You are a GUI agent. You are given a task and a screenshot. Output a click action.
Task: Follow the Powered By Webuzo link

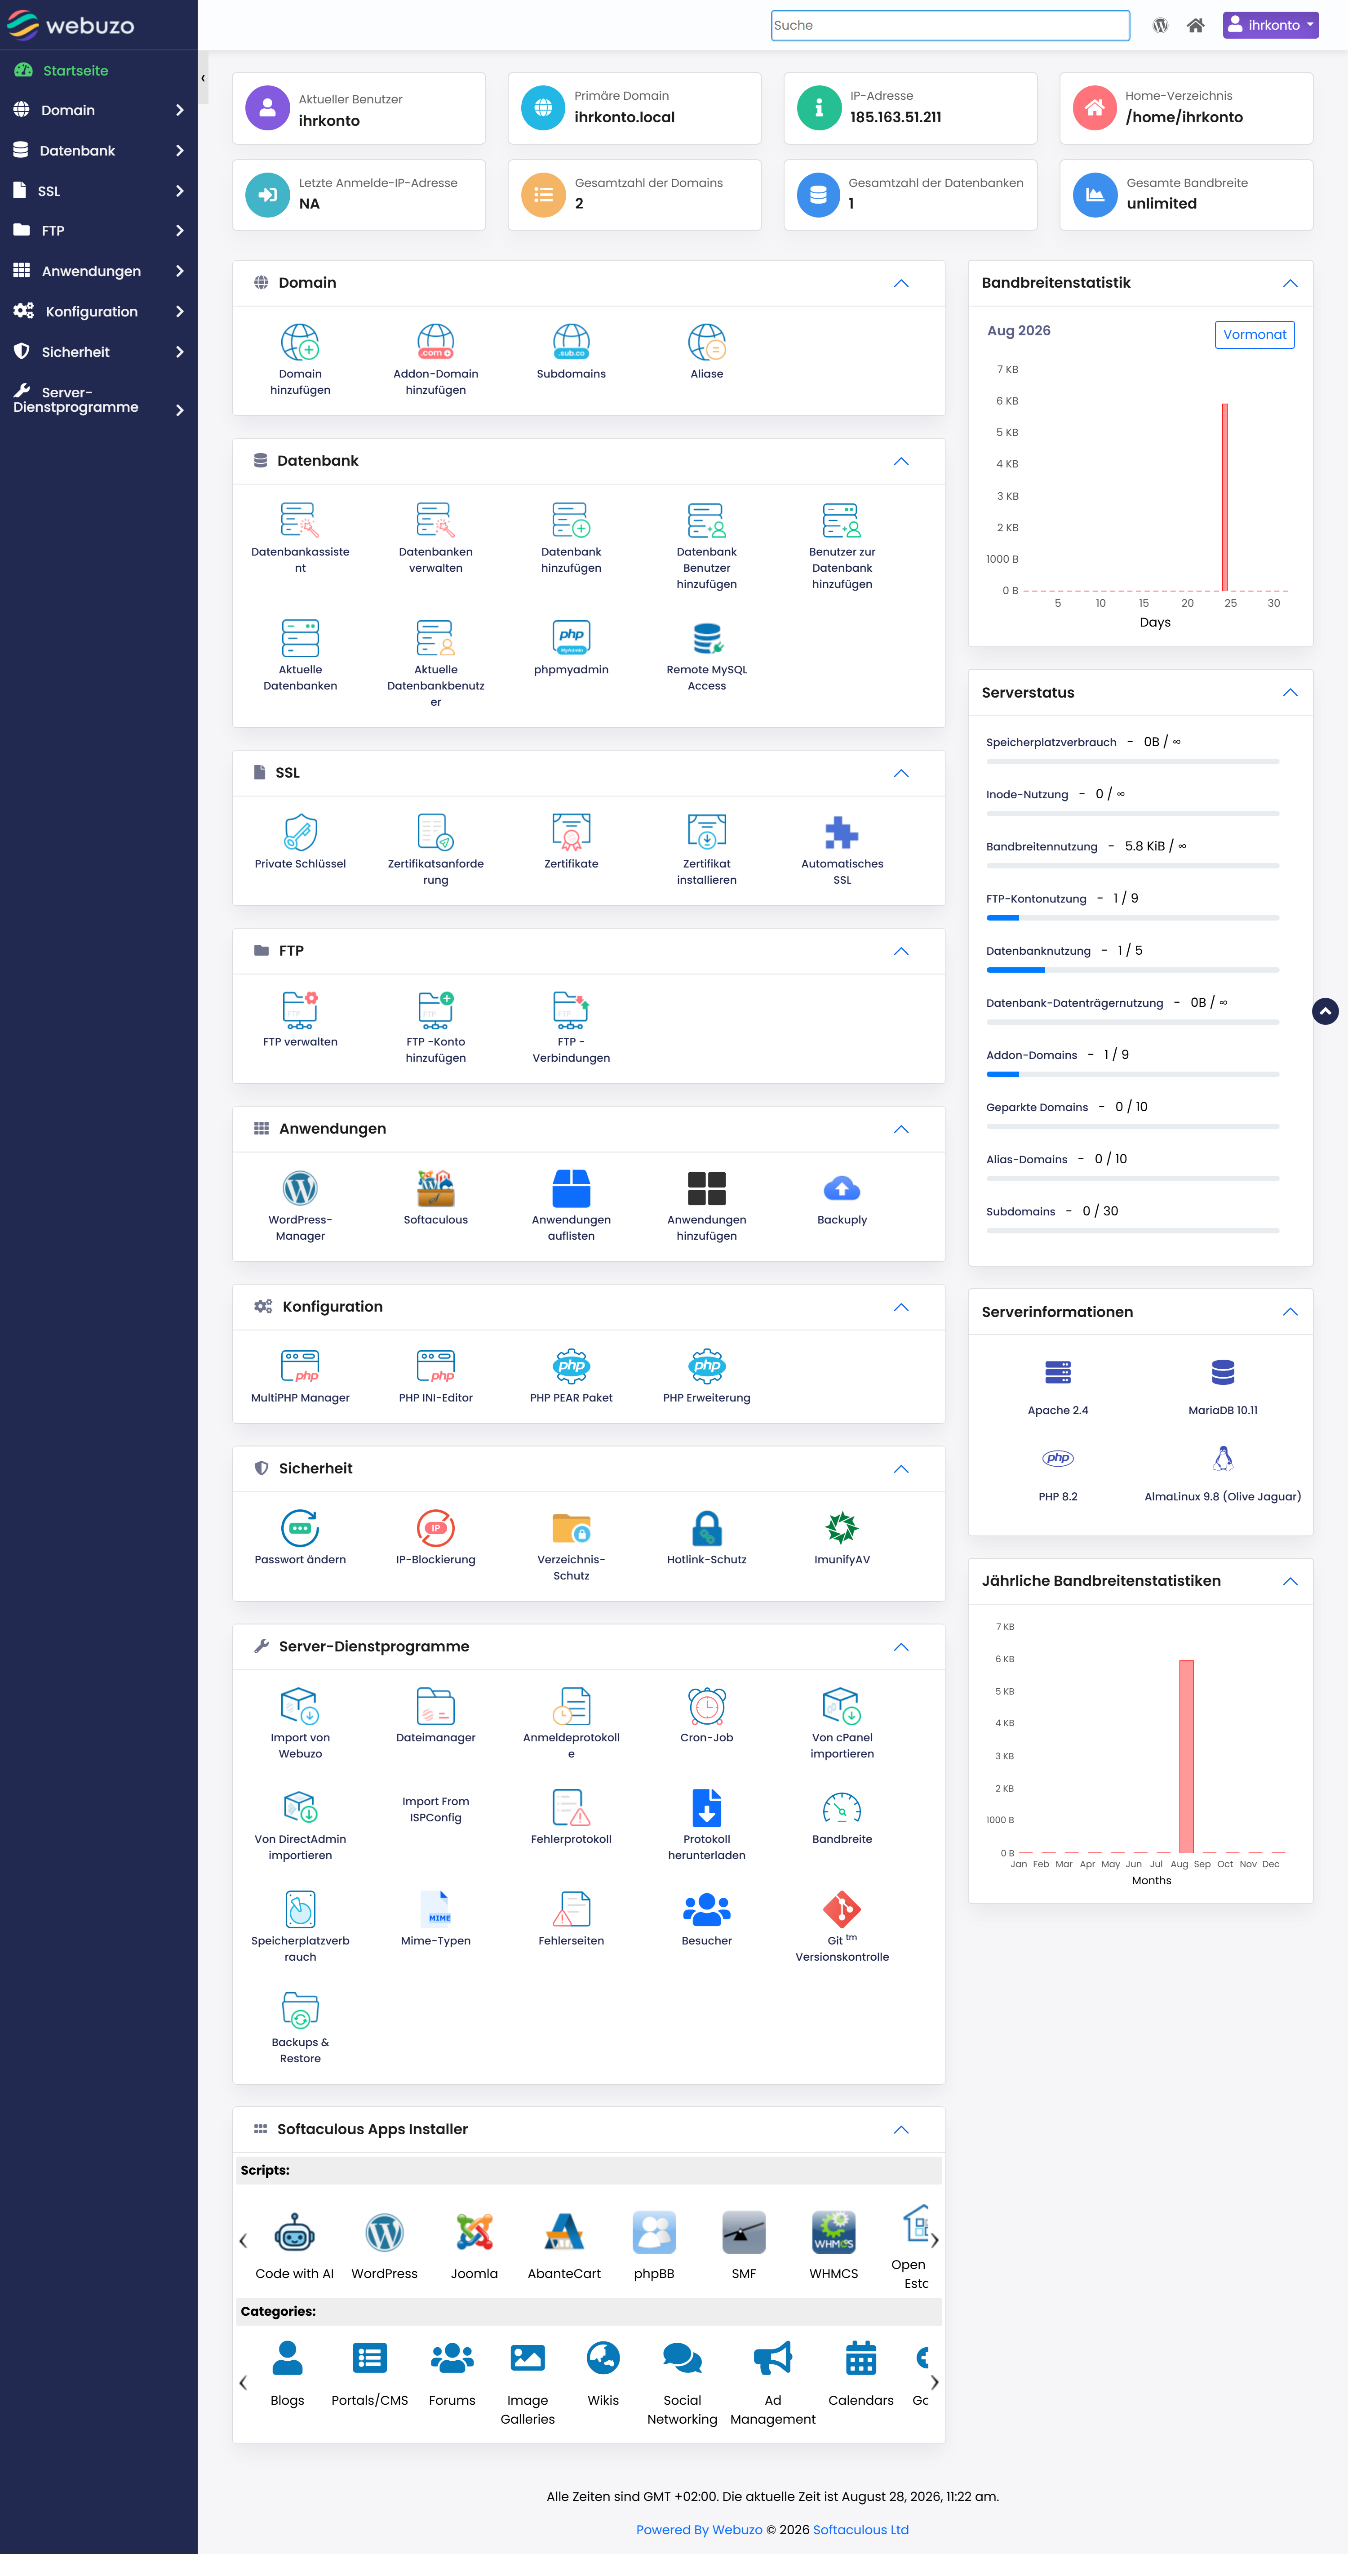[x=699, y=2529]
